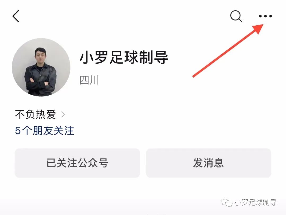
Task: Select the account name 小罗足球制导
Action: 124,57
